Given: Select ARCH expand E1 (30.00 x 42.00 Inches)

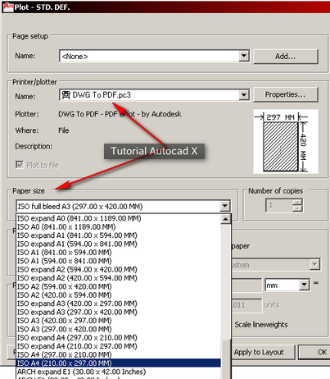Looking at the screenshot, I should pyautogui.click(x=119, y=372).
